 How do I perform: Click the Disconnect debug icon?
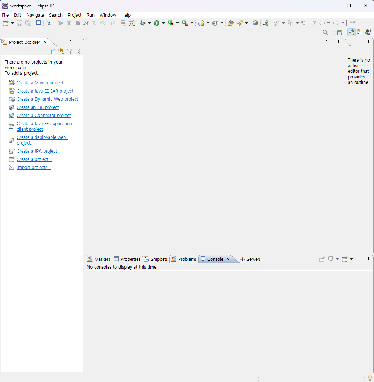tap(86, 23)
